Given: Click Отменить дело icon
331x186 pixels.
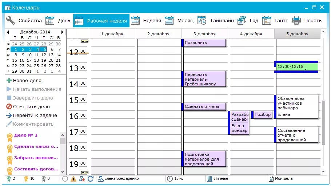Looking at the screenshot, I should pos(9,106).
